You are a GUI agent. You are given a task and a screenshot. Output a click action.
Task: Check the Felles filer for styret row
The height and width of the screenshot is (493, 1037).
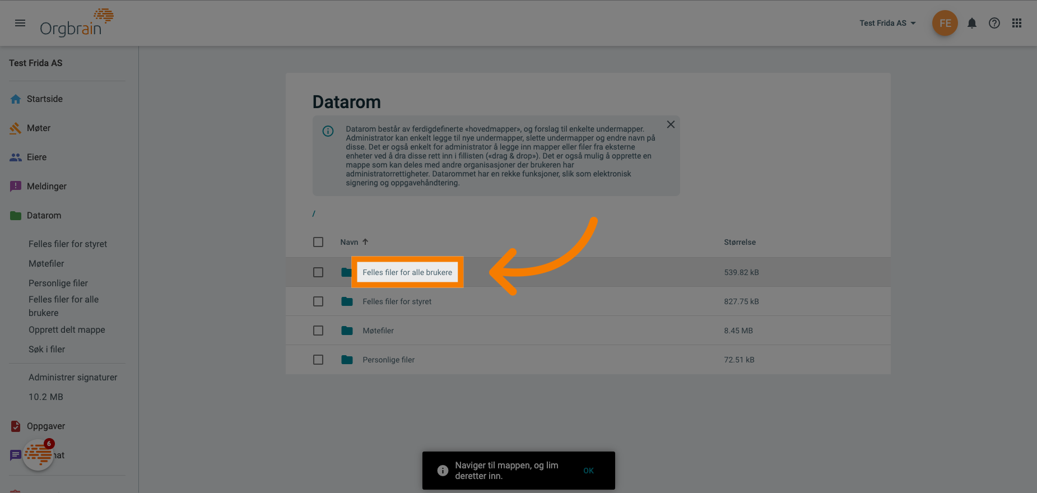318,301
